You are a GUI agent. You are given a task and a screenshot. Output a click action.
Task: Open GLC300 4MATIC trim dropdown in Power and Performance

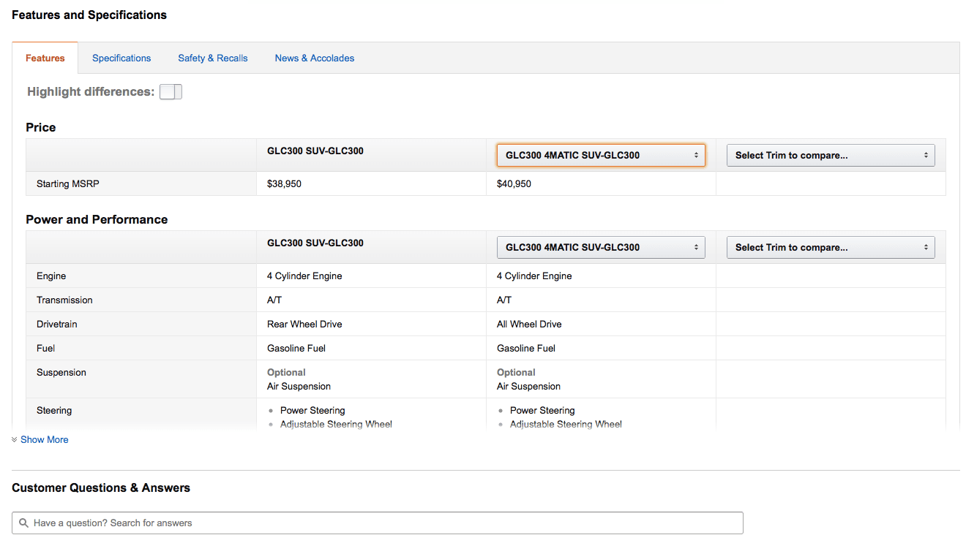(x=601, y=247)
